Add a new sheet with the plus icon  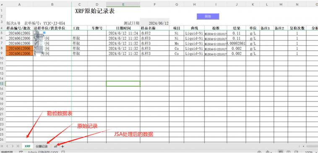coord(63,146)
